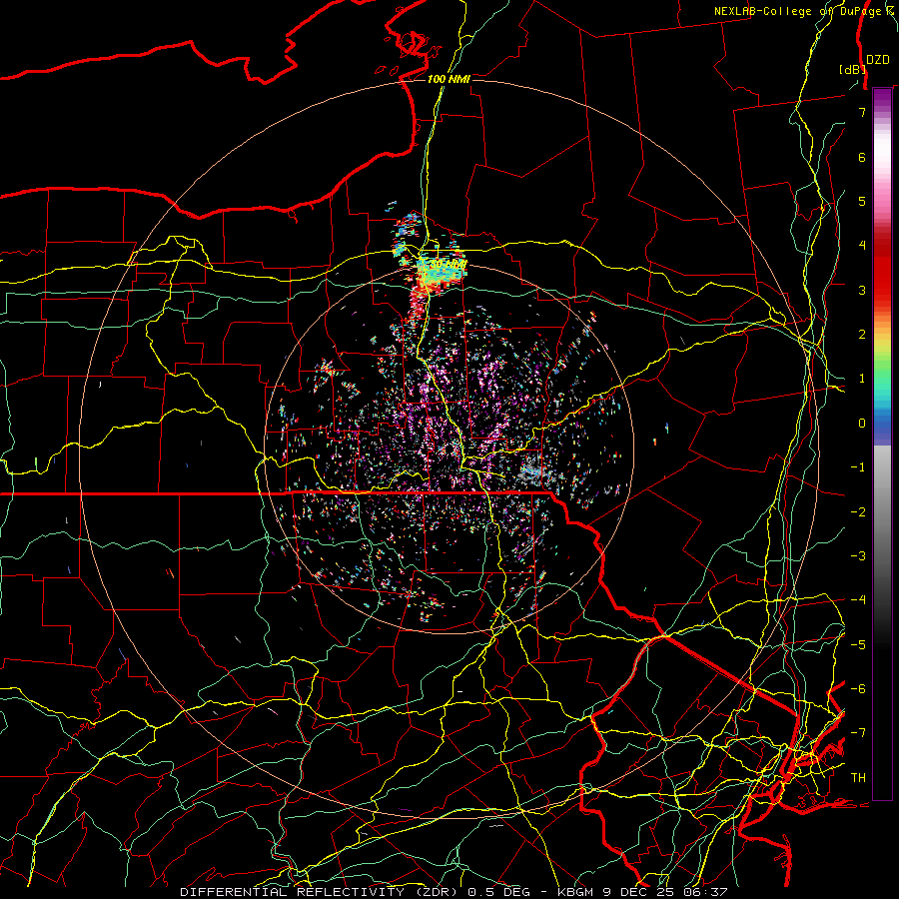Click the 9 DEC 25 date text
Screen dimensions: 899x899
coord(640,892)
